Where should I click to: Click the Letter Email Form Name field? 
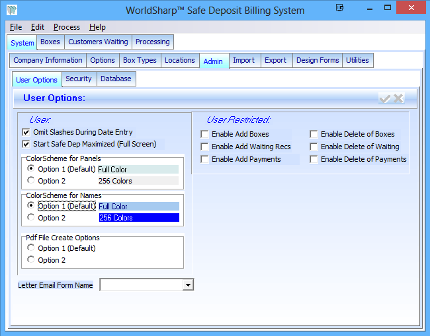(140, 285)
